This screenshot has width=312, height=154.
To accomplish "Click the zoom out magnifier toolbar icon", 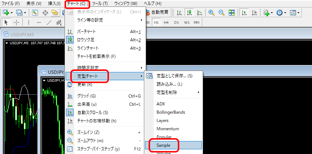I will click(x=221, y=13).
